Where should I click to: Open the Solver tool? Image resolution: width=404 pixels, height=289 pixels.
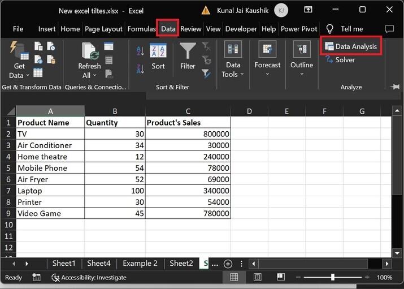(x=340, y=59)
